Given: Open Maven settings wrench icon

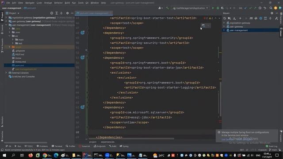Looking at the screenshot, I should click(276, 19).
